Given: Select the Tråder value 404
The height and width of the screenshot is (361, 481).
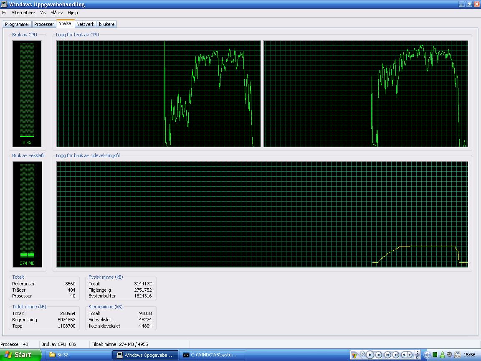Looking at the screenshot, I should [x=71, y=290].
